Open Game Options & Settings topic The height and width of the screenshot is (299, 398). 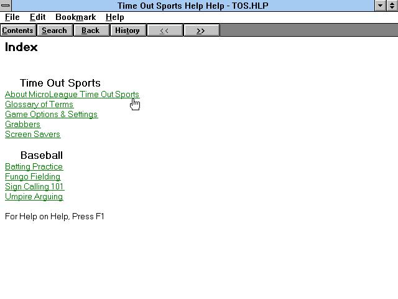51,114
